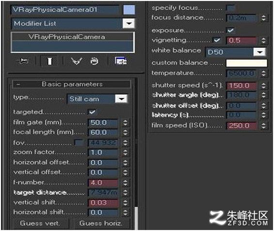The image size is (274, 231).
Task: Open the custom balance color swatch
Action: tap(246, 63)
